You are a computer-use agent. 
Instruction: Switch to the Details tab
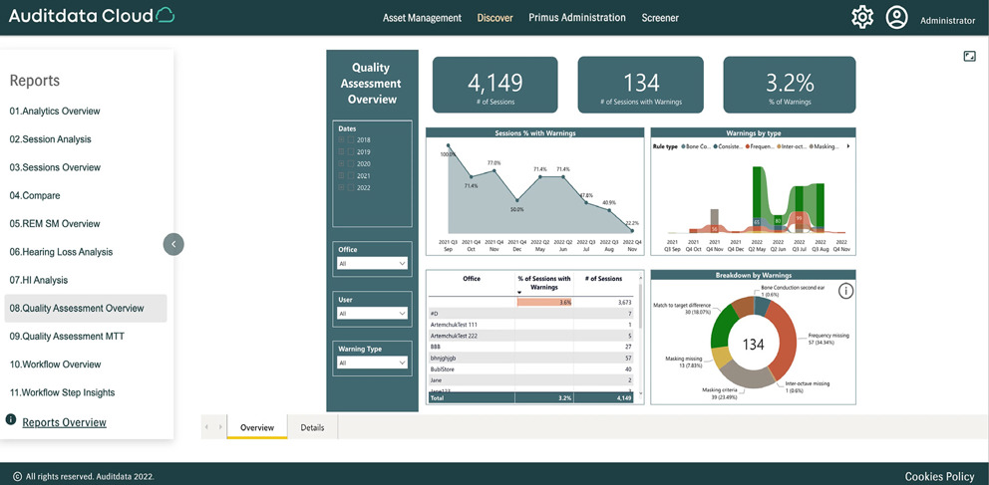tap(312, 427)
